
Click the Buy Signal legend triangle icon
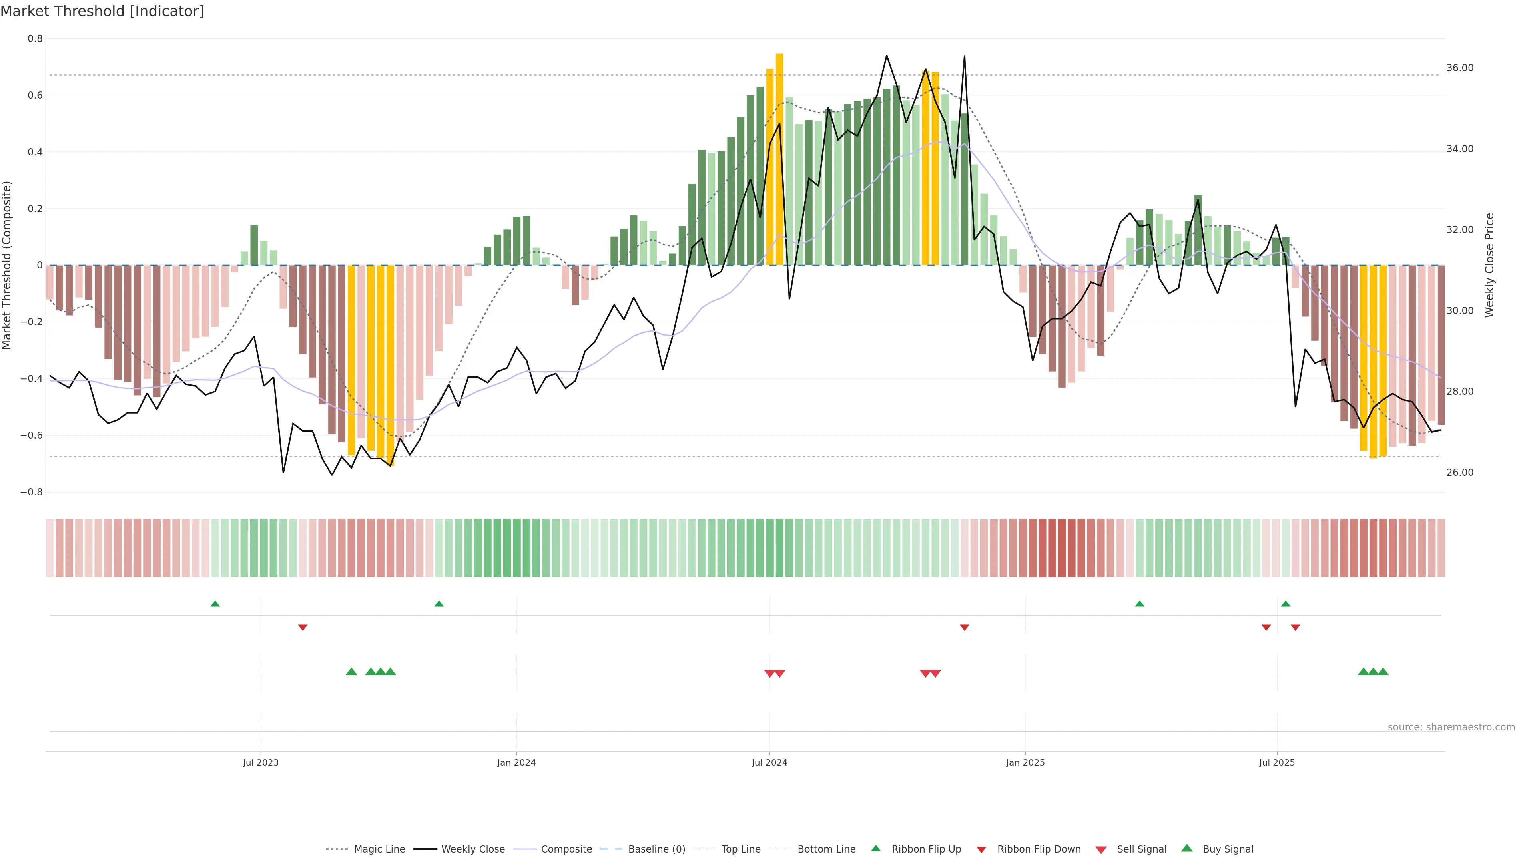tap(1187, 848)
